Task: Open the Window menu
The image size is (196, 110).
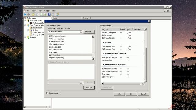Action: point(47,11)
